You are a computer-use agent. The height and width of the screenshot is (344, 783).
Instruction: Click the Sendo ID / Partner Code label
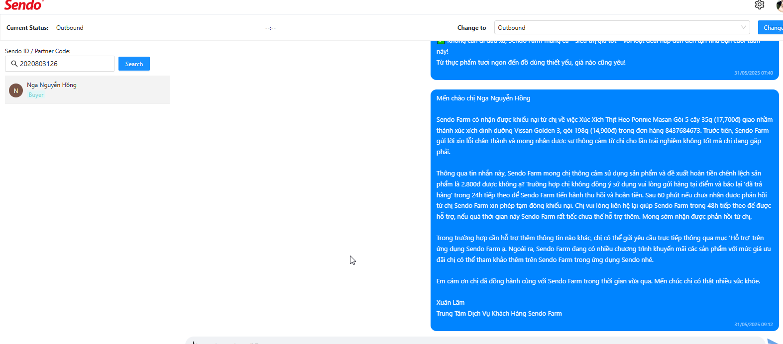pyautogui.click(x=38, y=51)
